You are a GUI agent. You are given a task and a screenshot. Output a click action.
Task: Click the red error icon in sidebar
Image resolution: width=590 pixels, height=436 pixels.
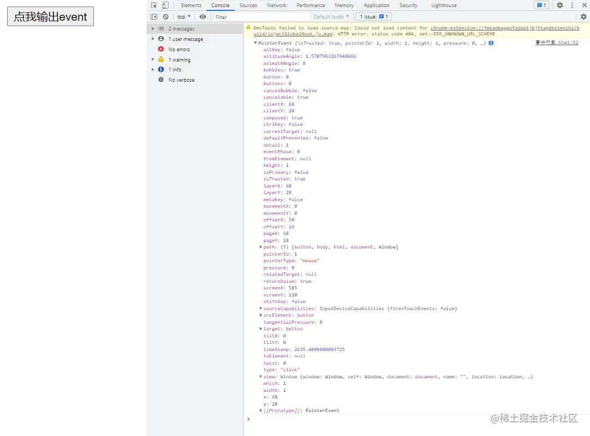click(x=161, y=49)
